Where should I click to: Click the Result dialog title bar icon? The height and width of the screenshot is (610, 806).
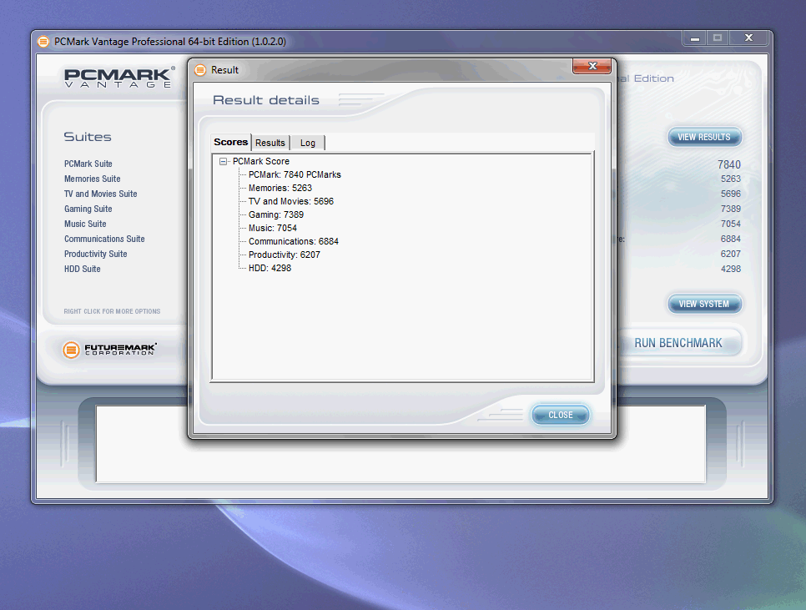(x=200, y=70)
